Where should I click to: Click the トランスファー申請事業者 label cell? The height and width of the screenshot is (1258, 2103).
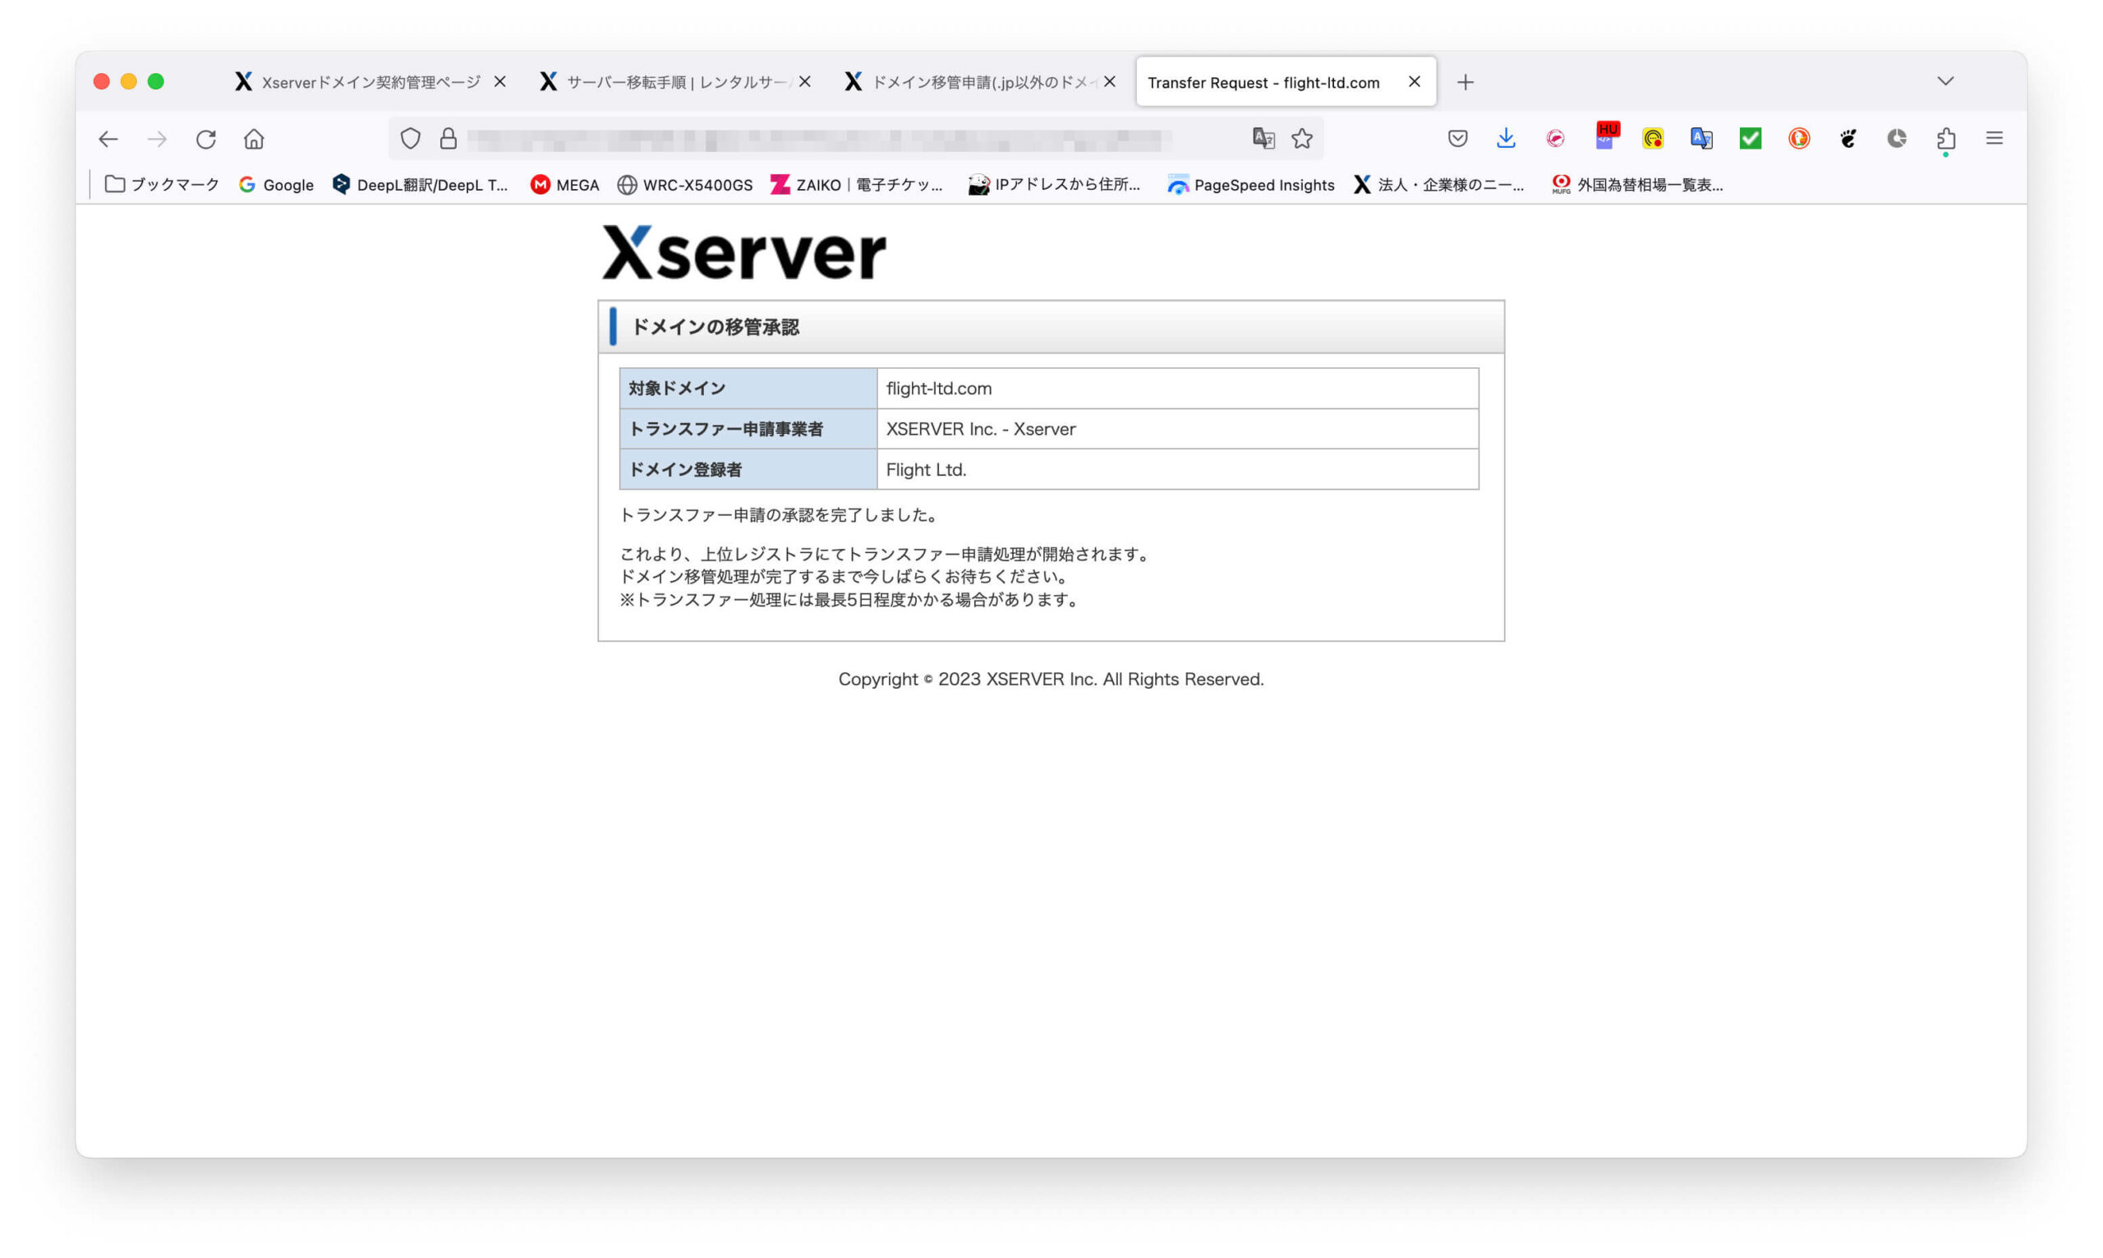[748, 429]
